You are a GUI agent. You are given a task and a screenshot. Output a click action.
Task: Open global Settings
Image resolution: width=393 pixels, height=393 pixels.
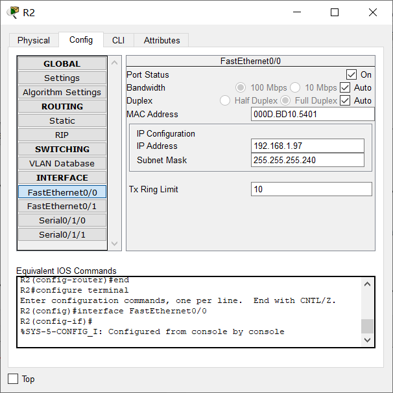pyautogui.click(x=62, y=78)
